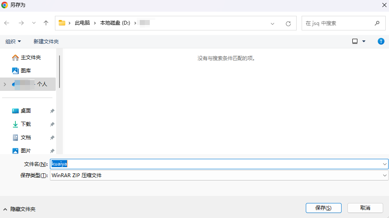Click New Folder in the toolbar

[x=46, y=41]
